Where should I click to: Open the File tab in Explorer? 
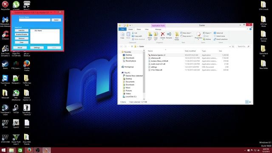[x=123, y=29]
